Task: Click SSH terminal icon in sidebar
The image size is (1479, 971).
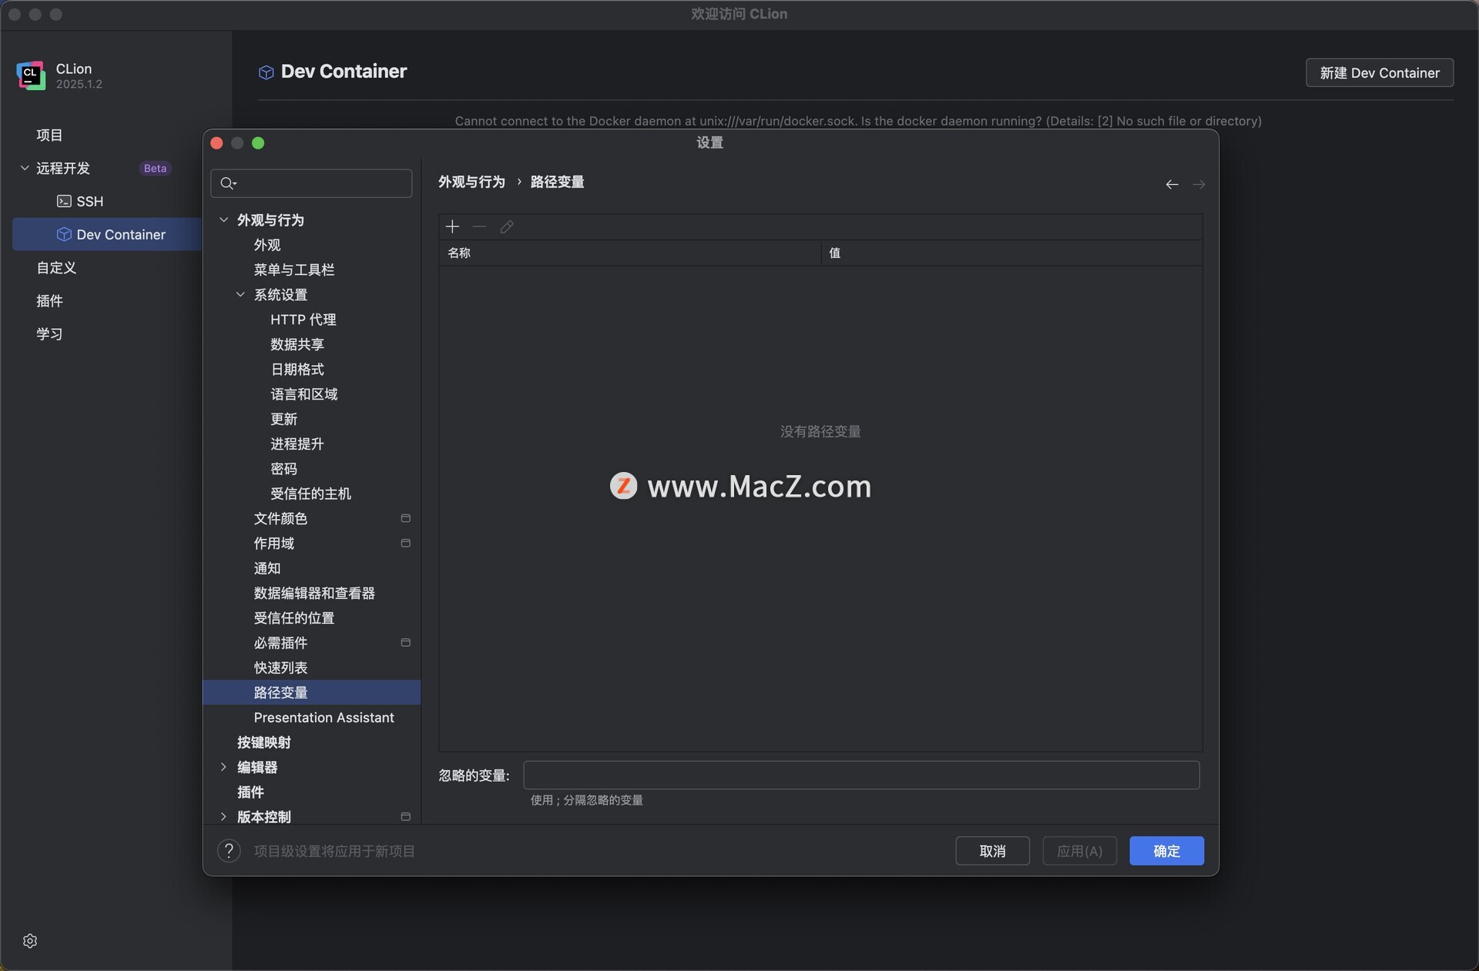Action: [64, 201]
